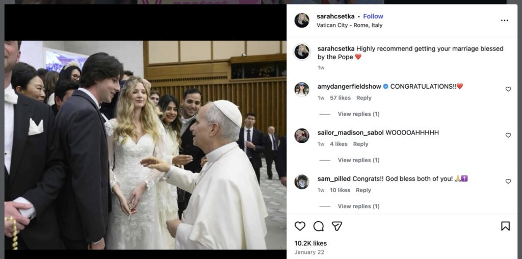The width and height of the screenshot is (522, 259).
Task: Open sarahcsetka's header profile picture
Action: (302, 20)
